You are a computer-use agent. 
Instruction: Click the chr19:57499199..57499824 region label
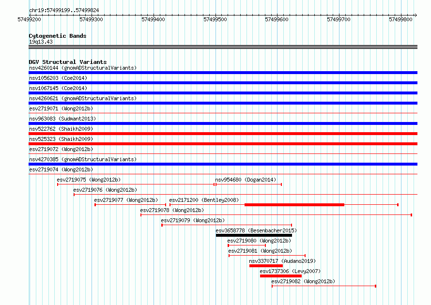(64, 10)
